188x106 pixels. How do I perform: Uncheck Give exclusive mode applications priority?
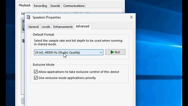(36, 78)
